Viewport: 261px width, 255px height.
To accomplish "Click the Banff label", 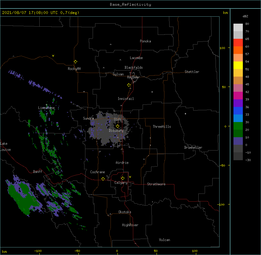I will [x=38, y=172].
